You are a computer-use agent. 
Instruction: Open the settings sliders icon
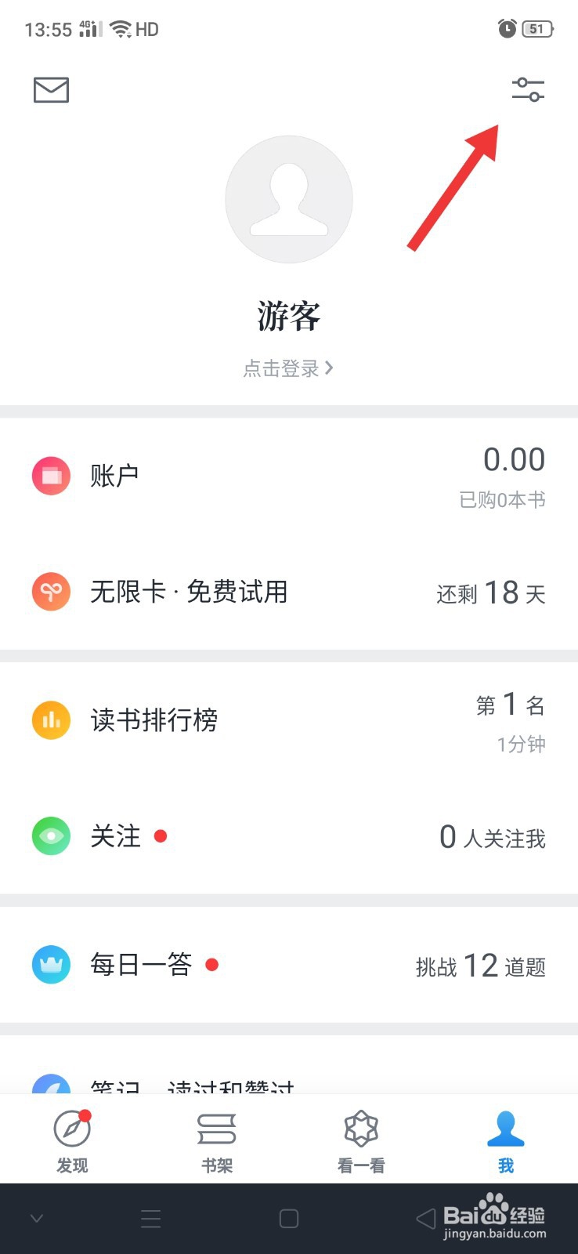point(528,90)
